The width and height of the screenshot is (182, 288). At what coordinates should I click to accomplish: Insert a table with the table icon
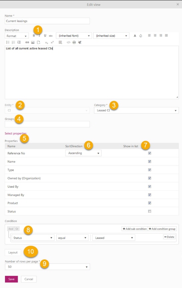tap(60, 42)
